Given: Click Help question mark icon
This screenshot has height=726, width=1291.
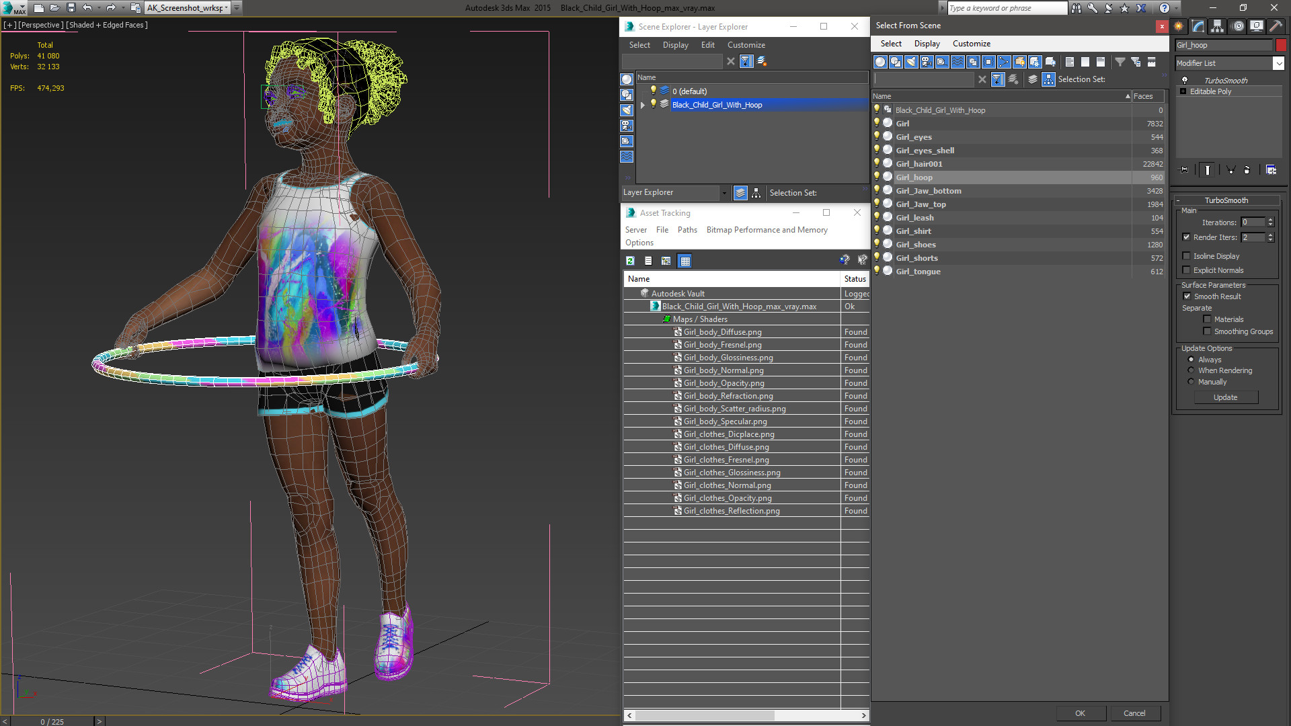Looking at the screenshot, I should coord(1165,8).
